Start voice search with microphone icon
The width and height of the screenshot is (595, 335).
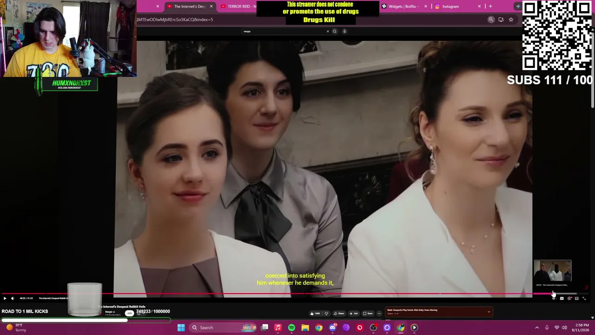tap(344, 31)
